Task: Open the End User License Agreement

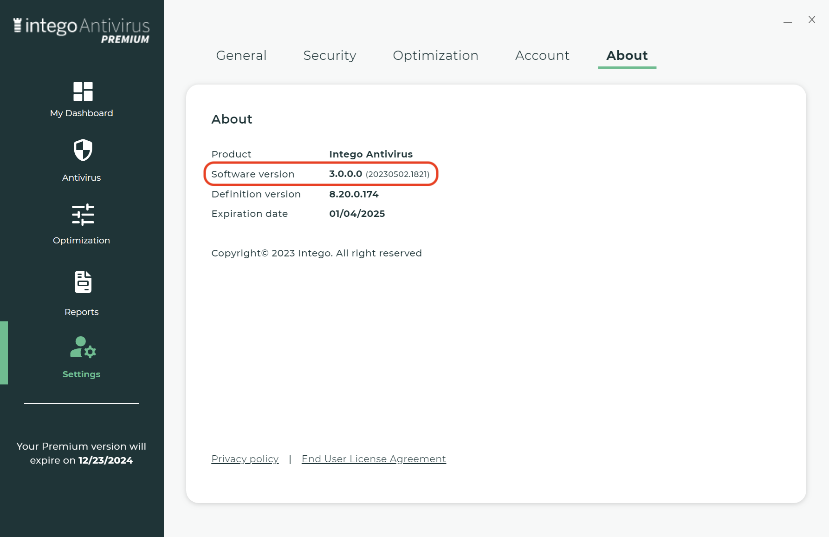Action: pyautogui.click(x=374, y=459)
